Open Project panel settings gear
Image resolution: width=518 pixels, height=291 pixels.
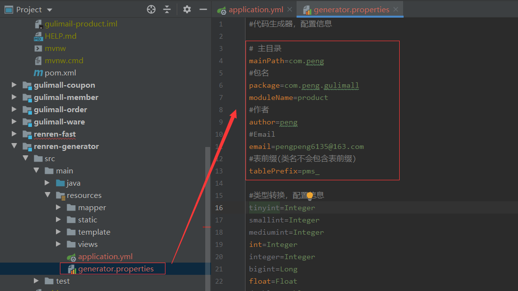[x=187, y=10]
